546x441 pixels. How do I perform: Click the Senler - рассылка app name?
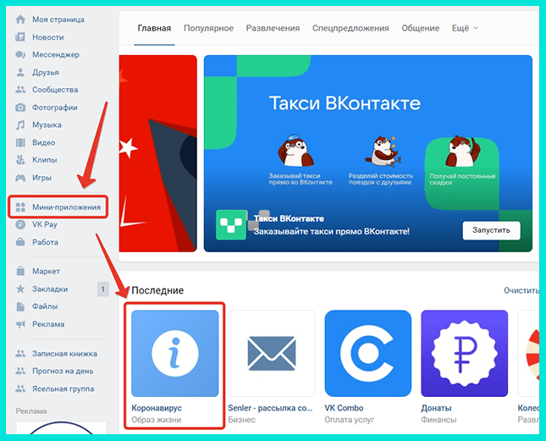(270, 408)
